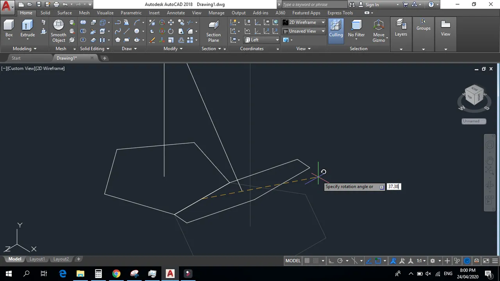
Task: Click the Smooth Object mesh tool
Action: (x=58, y=30)
